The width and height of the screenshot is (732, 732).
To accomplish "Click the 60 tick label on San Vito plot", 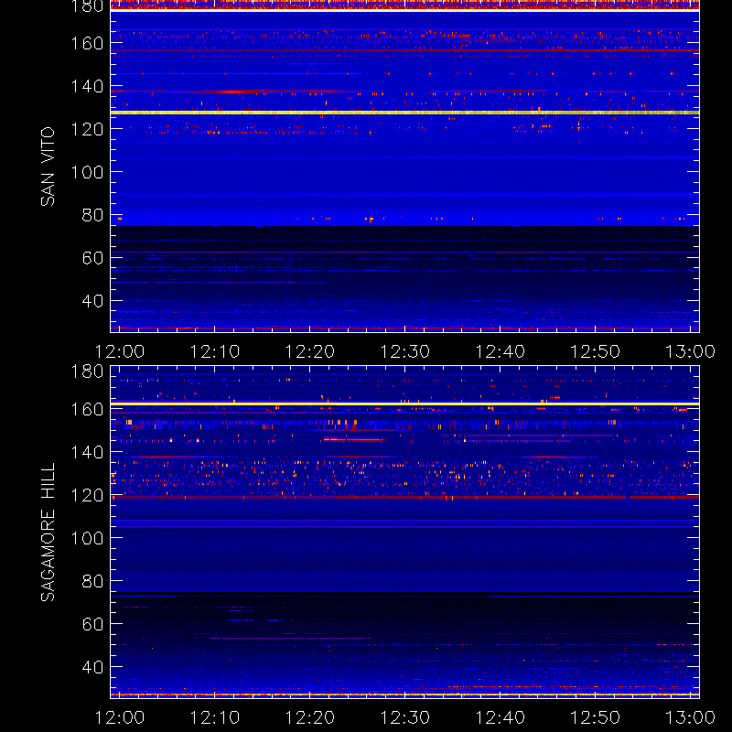I will click(x=92, y=258).
